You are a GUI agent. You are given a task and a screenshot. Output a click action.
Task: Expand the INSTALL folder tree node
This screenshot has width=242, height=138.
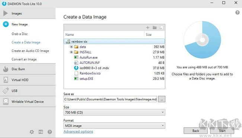tap(71, 52)
